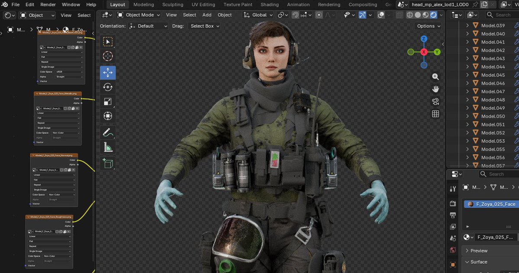
Task: Switch to solid viewport shading
Action: (x=418, y=15)
